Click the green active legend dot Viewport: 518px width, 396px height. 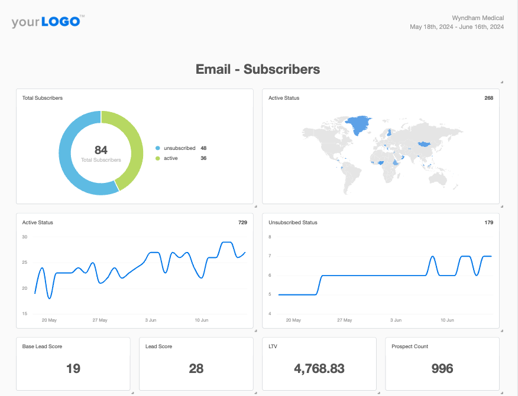158,158
